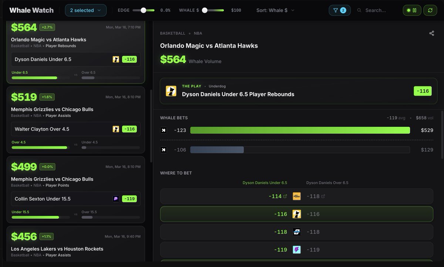Click the -116 button in The Play box
Screen dimensions: 444x267
pos(423,91)
